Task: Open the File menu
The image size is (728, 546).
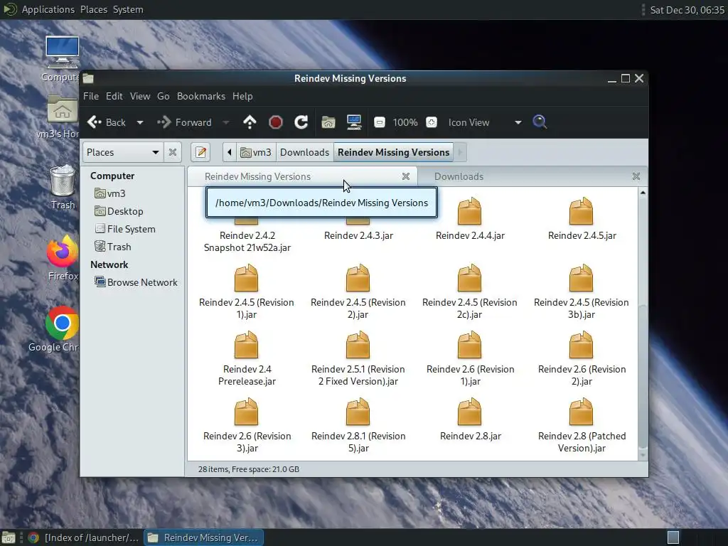Action: click(91, 96)
